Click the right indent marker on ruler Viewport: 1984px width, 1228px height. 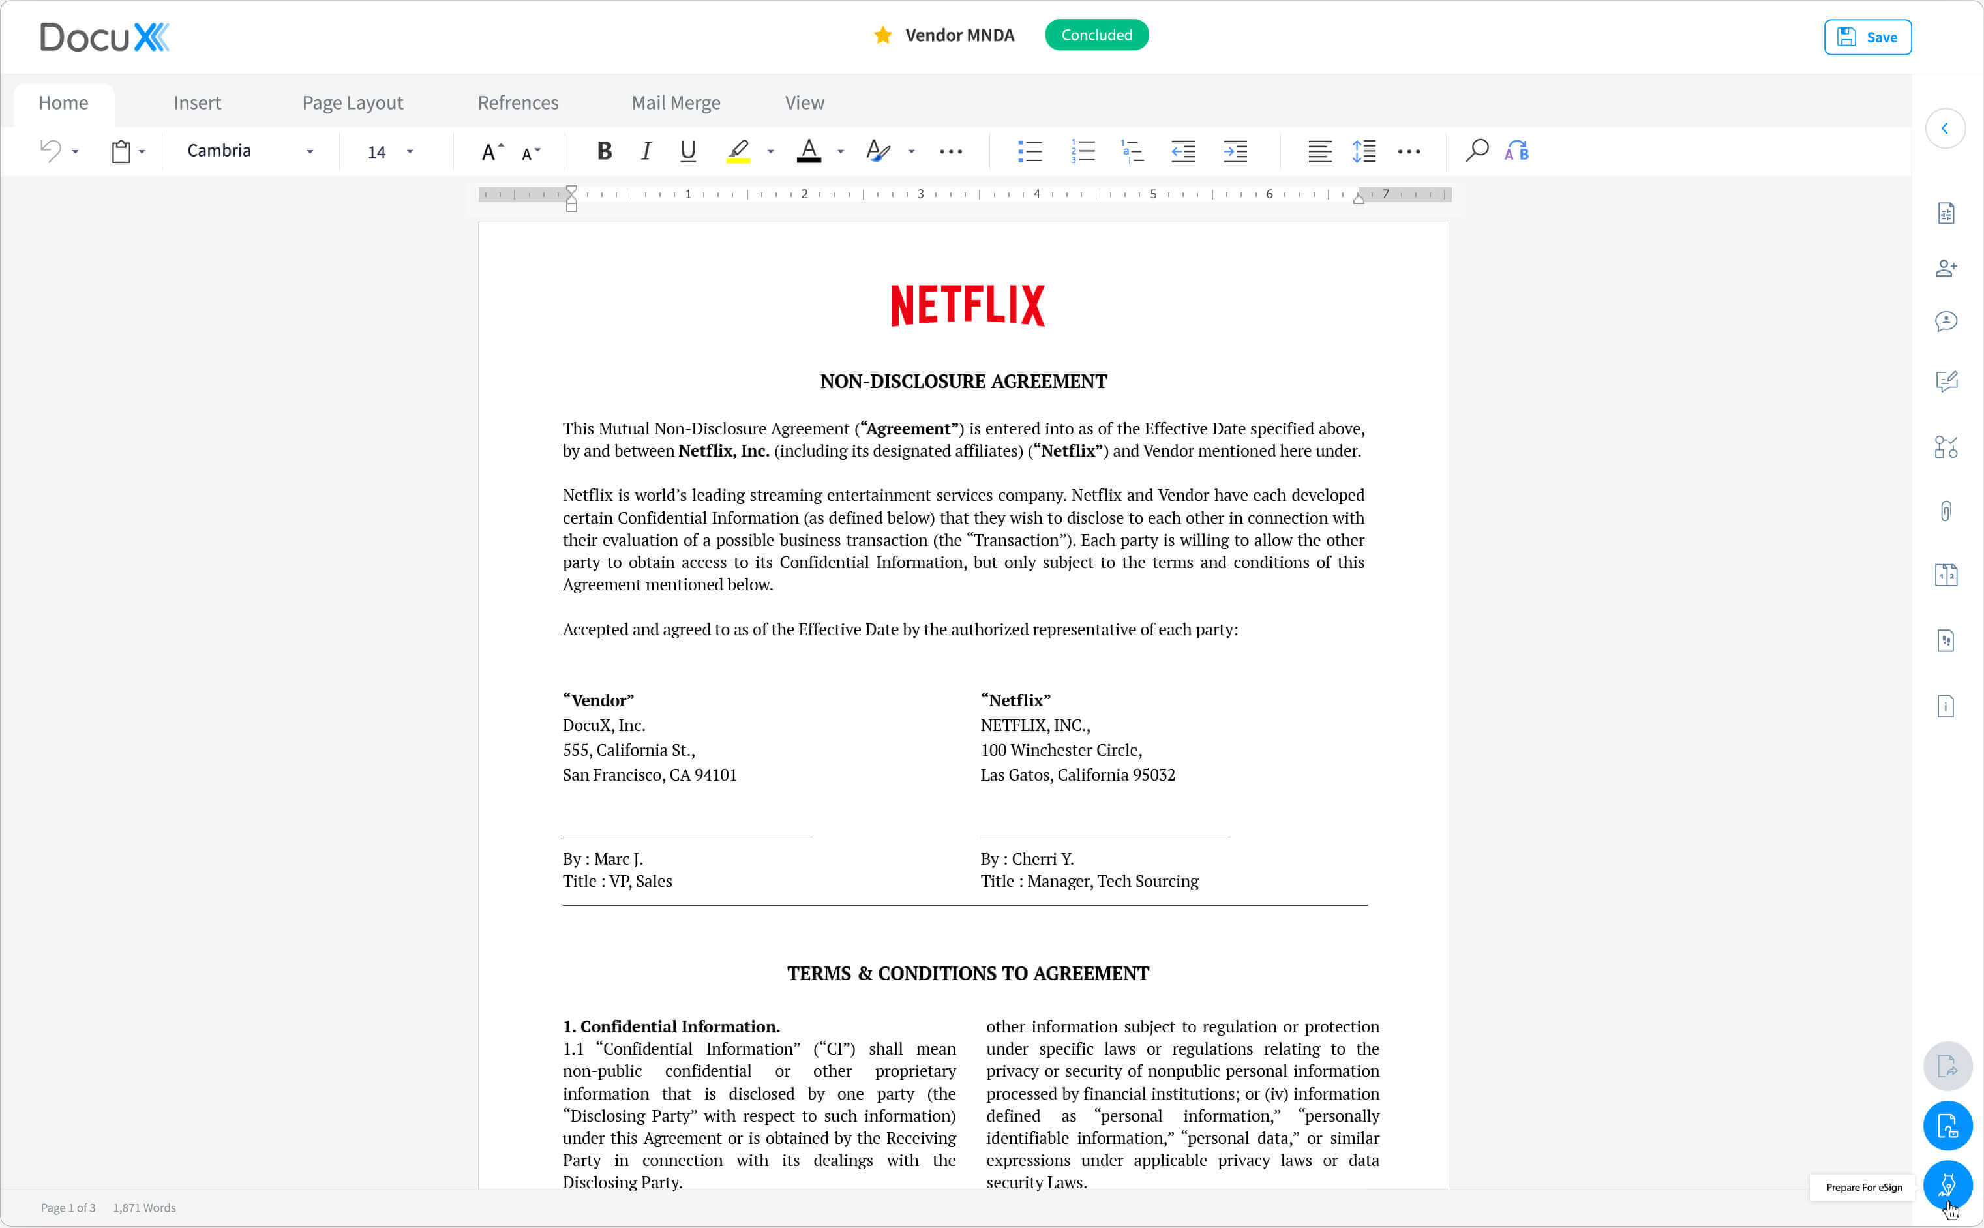(1359, 198)
